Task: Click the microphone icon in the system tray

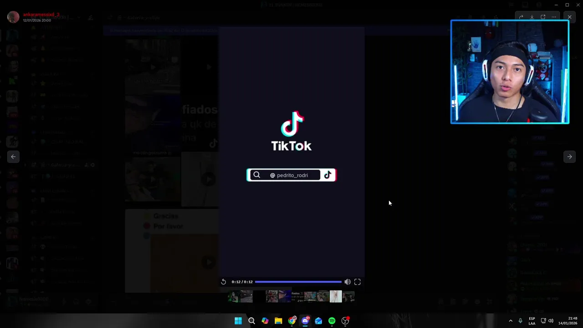Action: 521,321
